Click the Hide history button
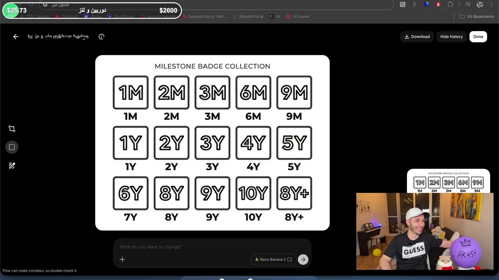 pos(451,37)
